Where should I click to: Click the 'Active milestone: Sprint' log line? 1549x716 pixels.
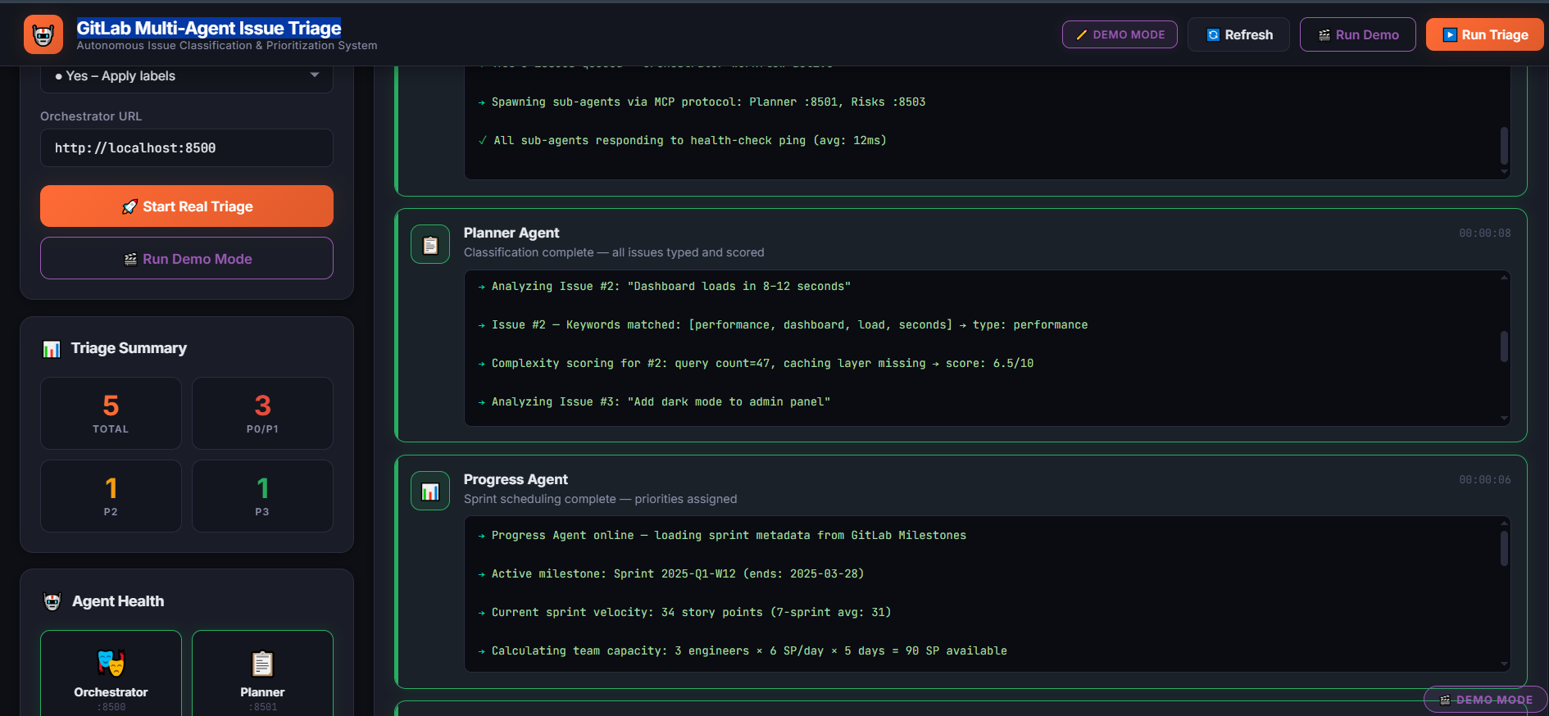tap(671, 574)
